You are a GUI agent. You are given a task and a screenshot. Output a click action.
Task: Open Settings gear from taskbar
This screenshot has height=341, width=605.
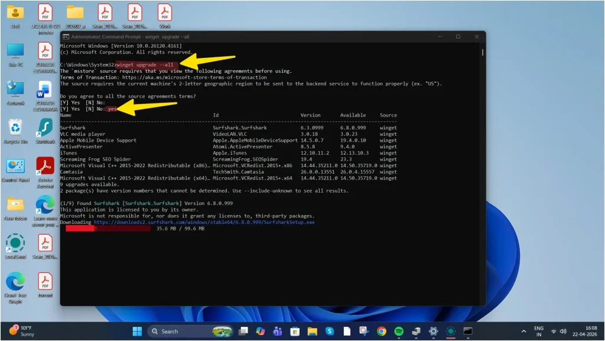click(433, 332)
